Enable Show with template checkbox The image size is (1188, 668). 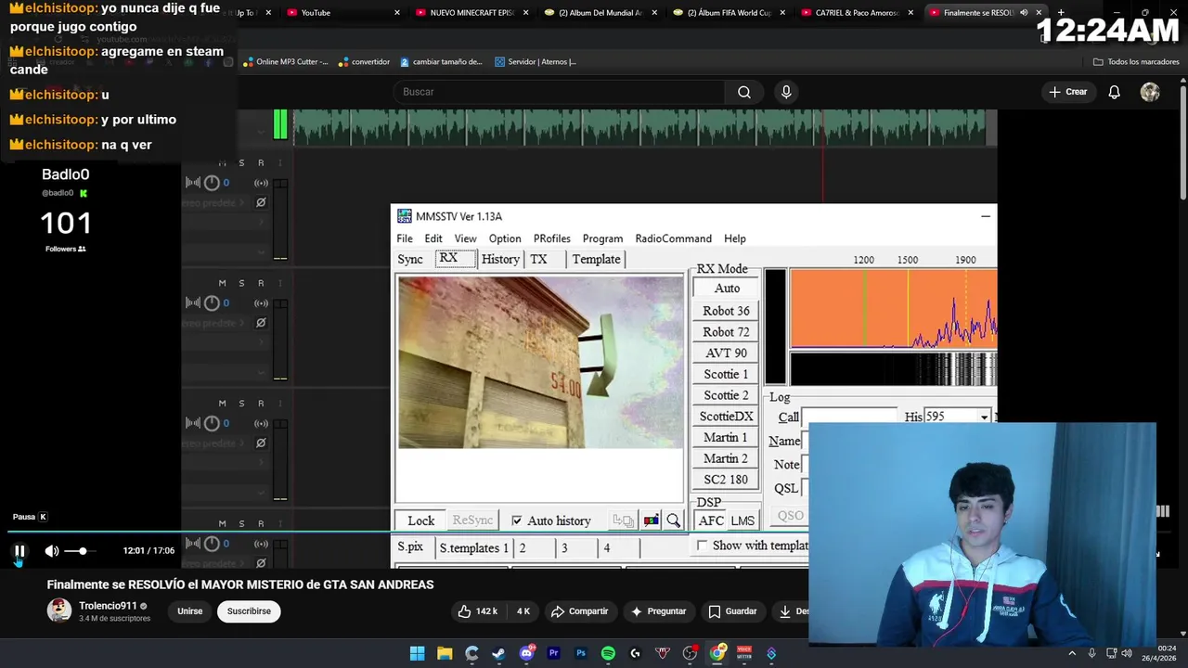coord(702,546)
